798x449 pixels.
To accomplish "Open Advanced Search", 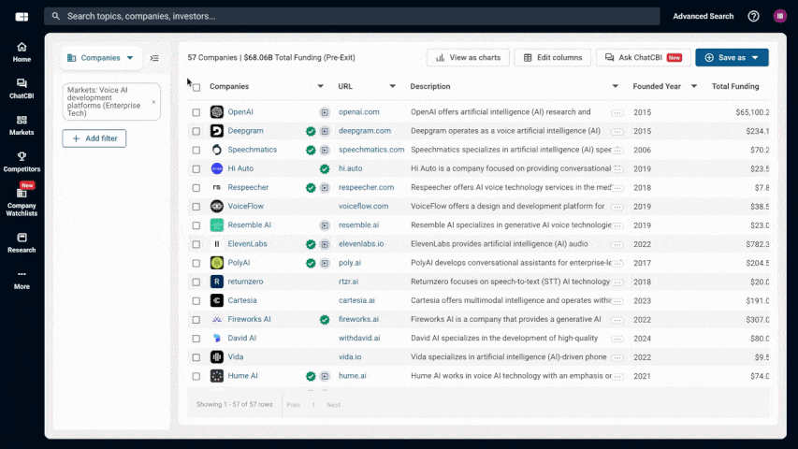I will point(703,16).
